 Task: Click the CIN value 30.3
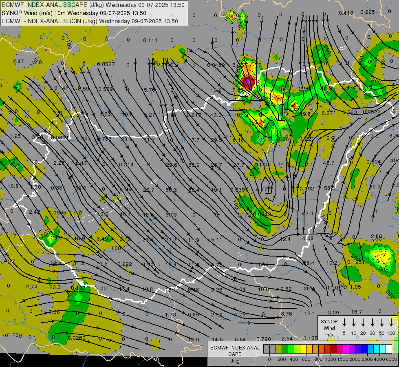171,215
